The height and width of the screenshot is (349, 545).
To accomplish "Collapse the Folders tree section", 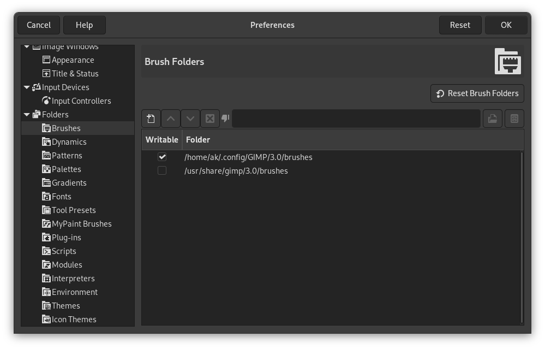I will click(x=27, y=114).
